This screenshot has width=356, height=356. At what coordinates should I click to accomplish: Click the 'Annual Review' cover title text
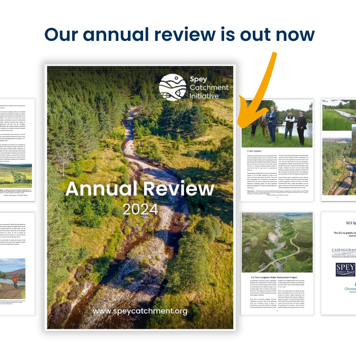[x=140, y=189]
